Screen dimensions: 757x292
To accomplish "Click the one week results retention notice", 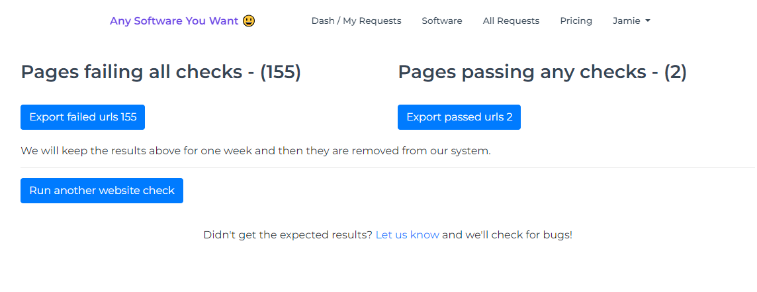I will (x=255, y=151).
